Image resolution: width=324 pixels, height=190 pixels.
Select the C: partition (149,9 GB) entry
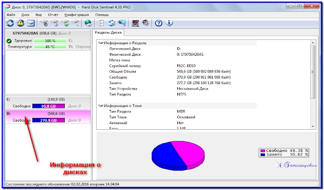[48, 103]
